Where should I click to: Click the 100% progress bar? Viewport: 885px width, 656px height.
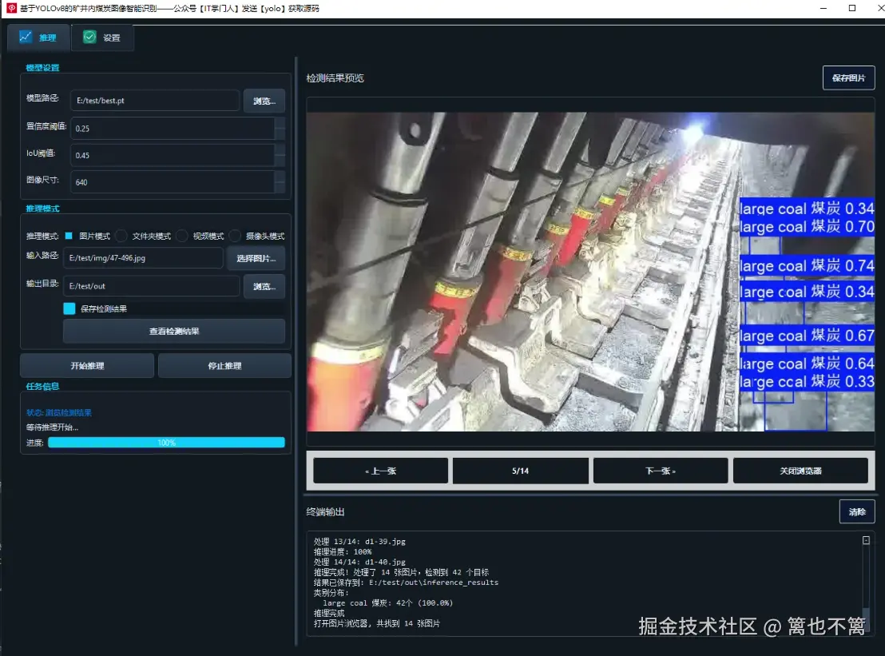[x=166, y=443]
